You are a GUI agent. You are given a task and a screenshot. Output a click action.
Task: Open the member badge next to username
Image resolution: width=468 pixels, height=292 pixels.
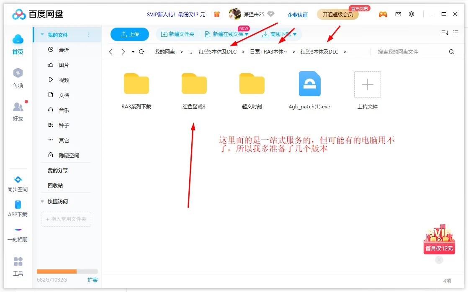point(271,14)
